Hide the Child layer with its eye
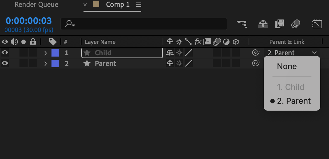 point(5,53)
